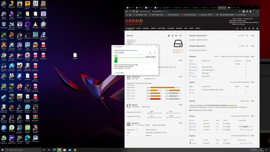The height and width of the screenshot is (152, 270).
Task: Collapse the Docker Containers panel
Action: (x=254, y=36)
